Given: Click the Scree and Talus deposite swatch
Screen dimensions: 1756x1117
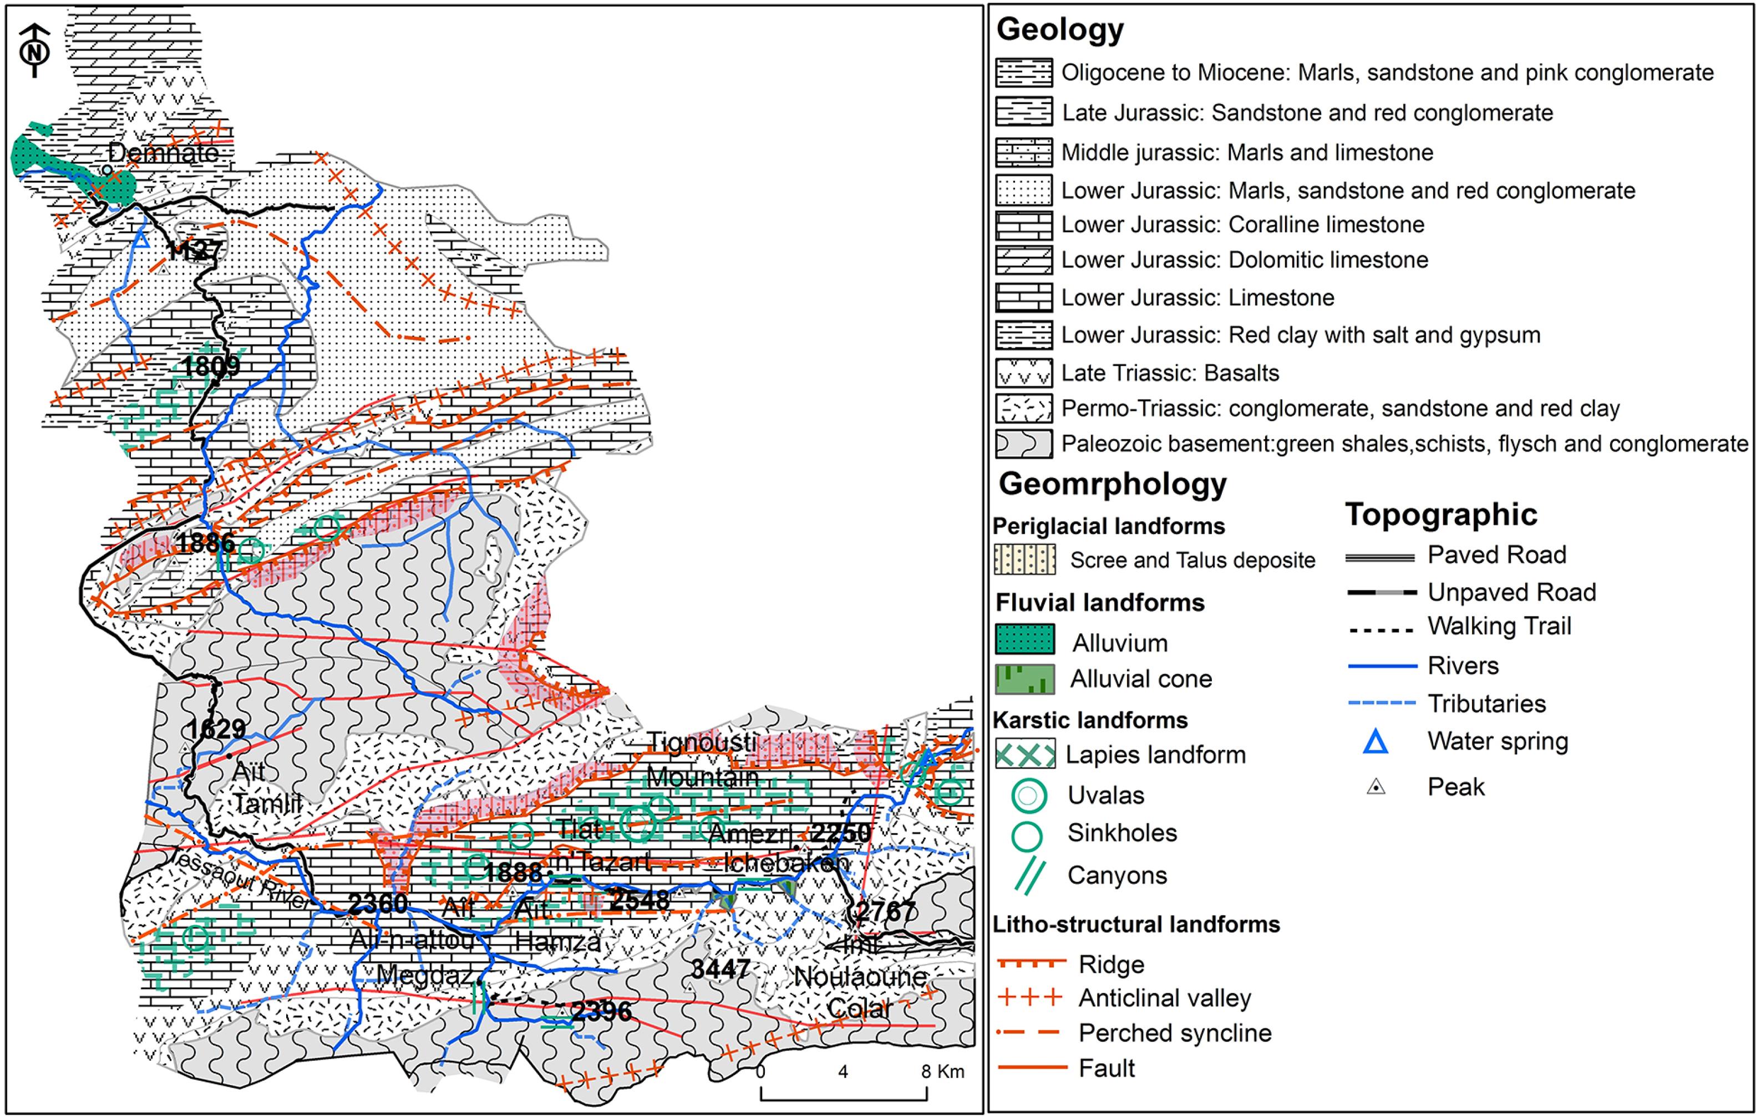Looking at the screenshot, I should pos(1024,559).
